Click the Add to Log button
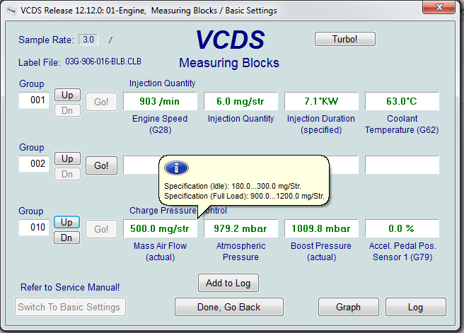Viewport: 464px width, 333px height. pos(228,283)
